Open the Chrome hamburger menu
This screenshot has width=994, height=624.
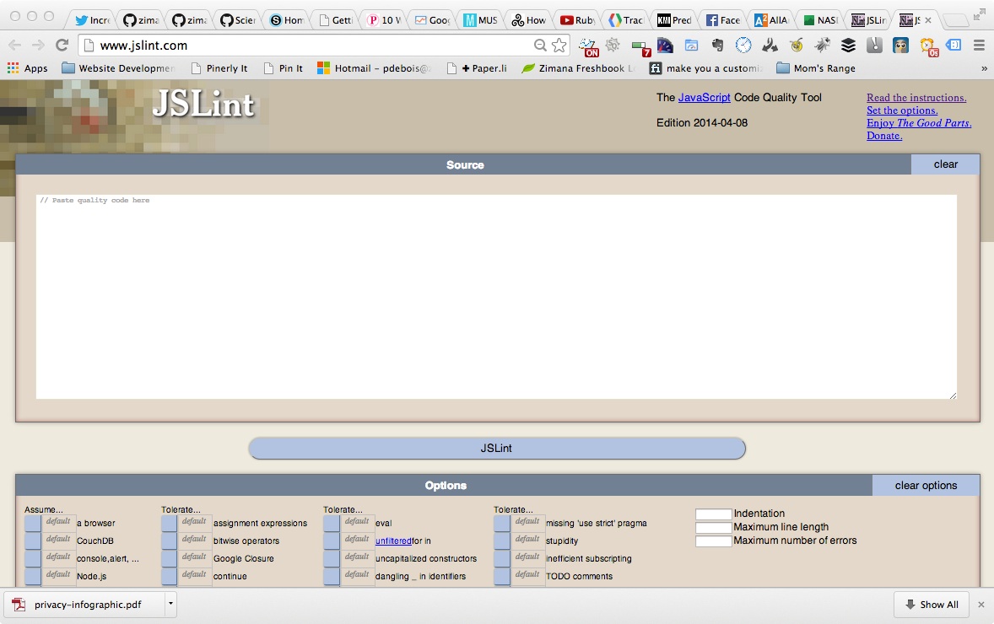(979, 45)
